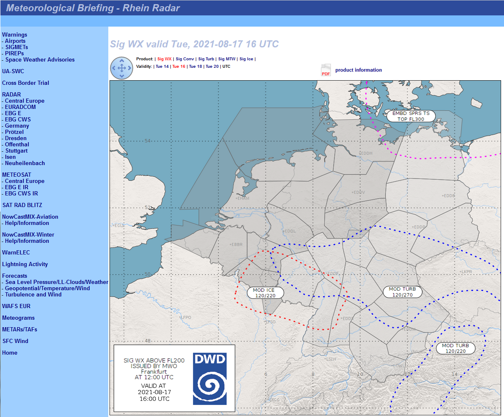The height and width of the screenshot is (417, 504).
Task: Select the Sig Conv product
Action: coord(185,59)
